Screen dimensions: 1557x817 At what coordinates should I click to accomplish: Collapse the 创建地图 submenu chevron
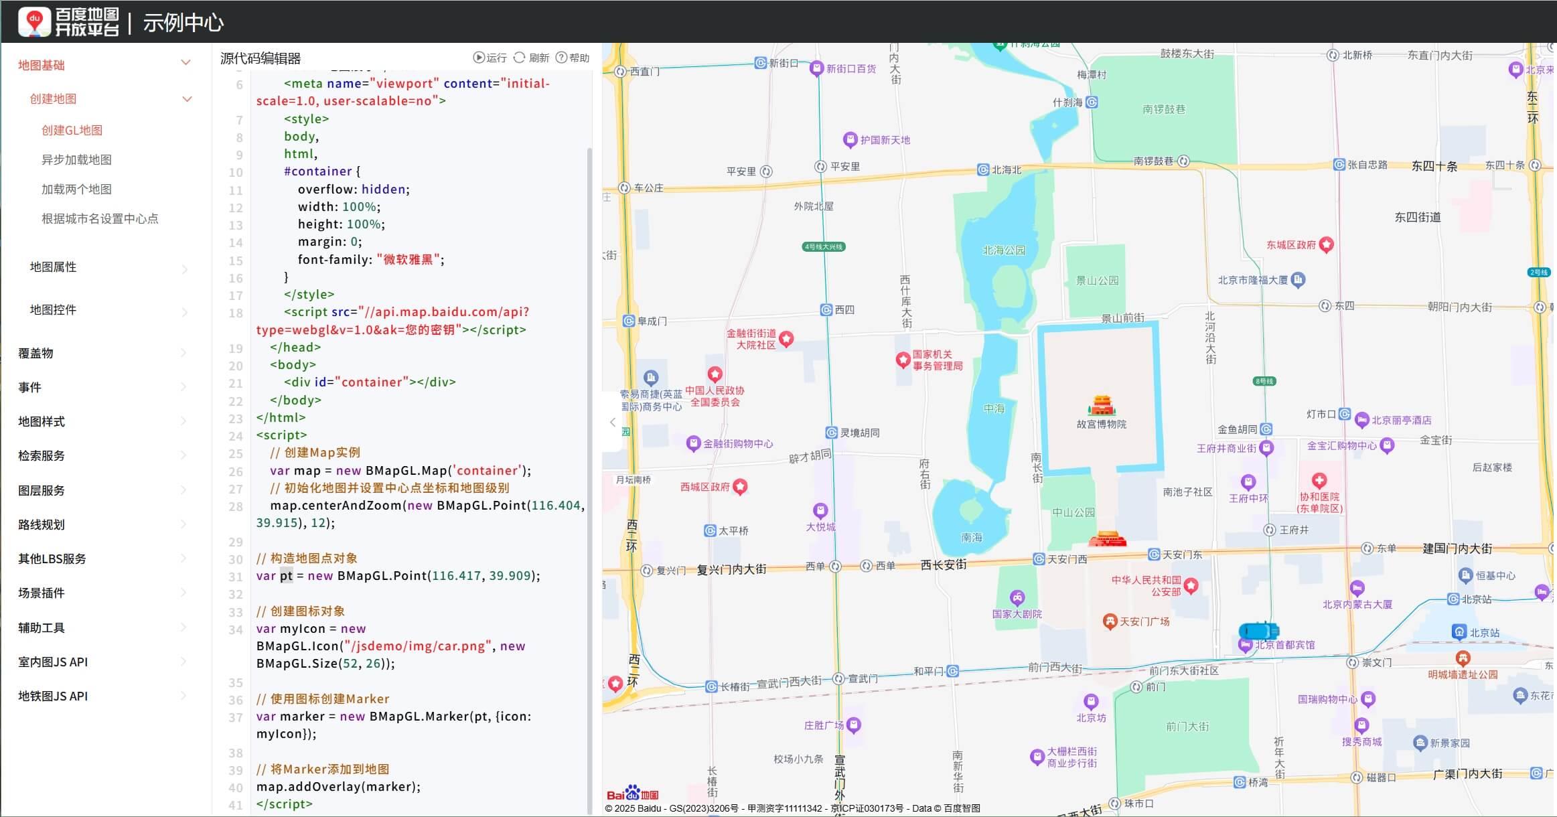point(187,99)
